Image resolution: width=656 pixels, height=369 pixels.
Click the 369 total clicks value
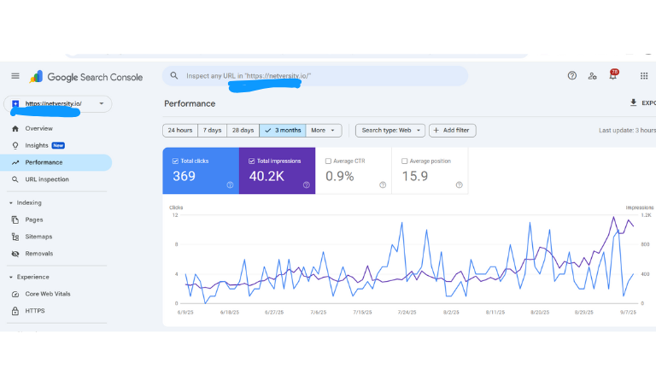[x=184, y=176]
